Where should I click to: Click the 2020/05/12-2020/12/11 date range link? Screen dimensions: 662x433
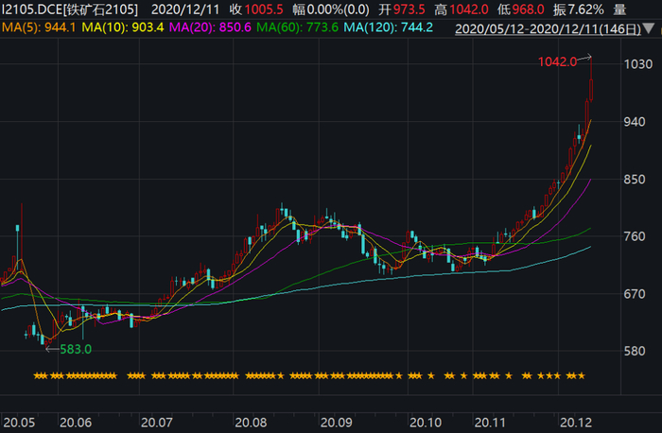(548, 29)
